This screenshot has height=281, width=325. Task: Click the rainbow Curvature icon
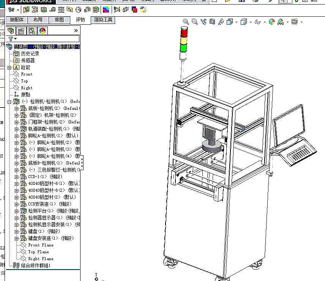106,9
